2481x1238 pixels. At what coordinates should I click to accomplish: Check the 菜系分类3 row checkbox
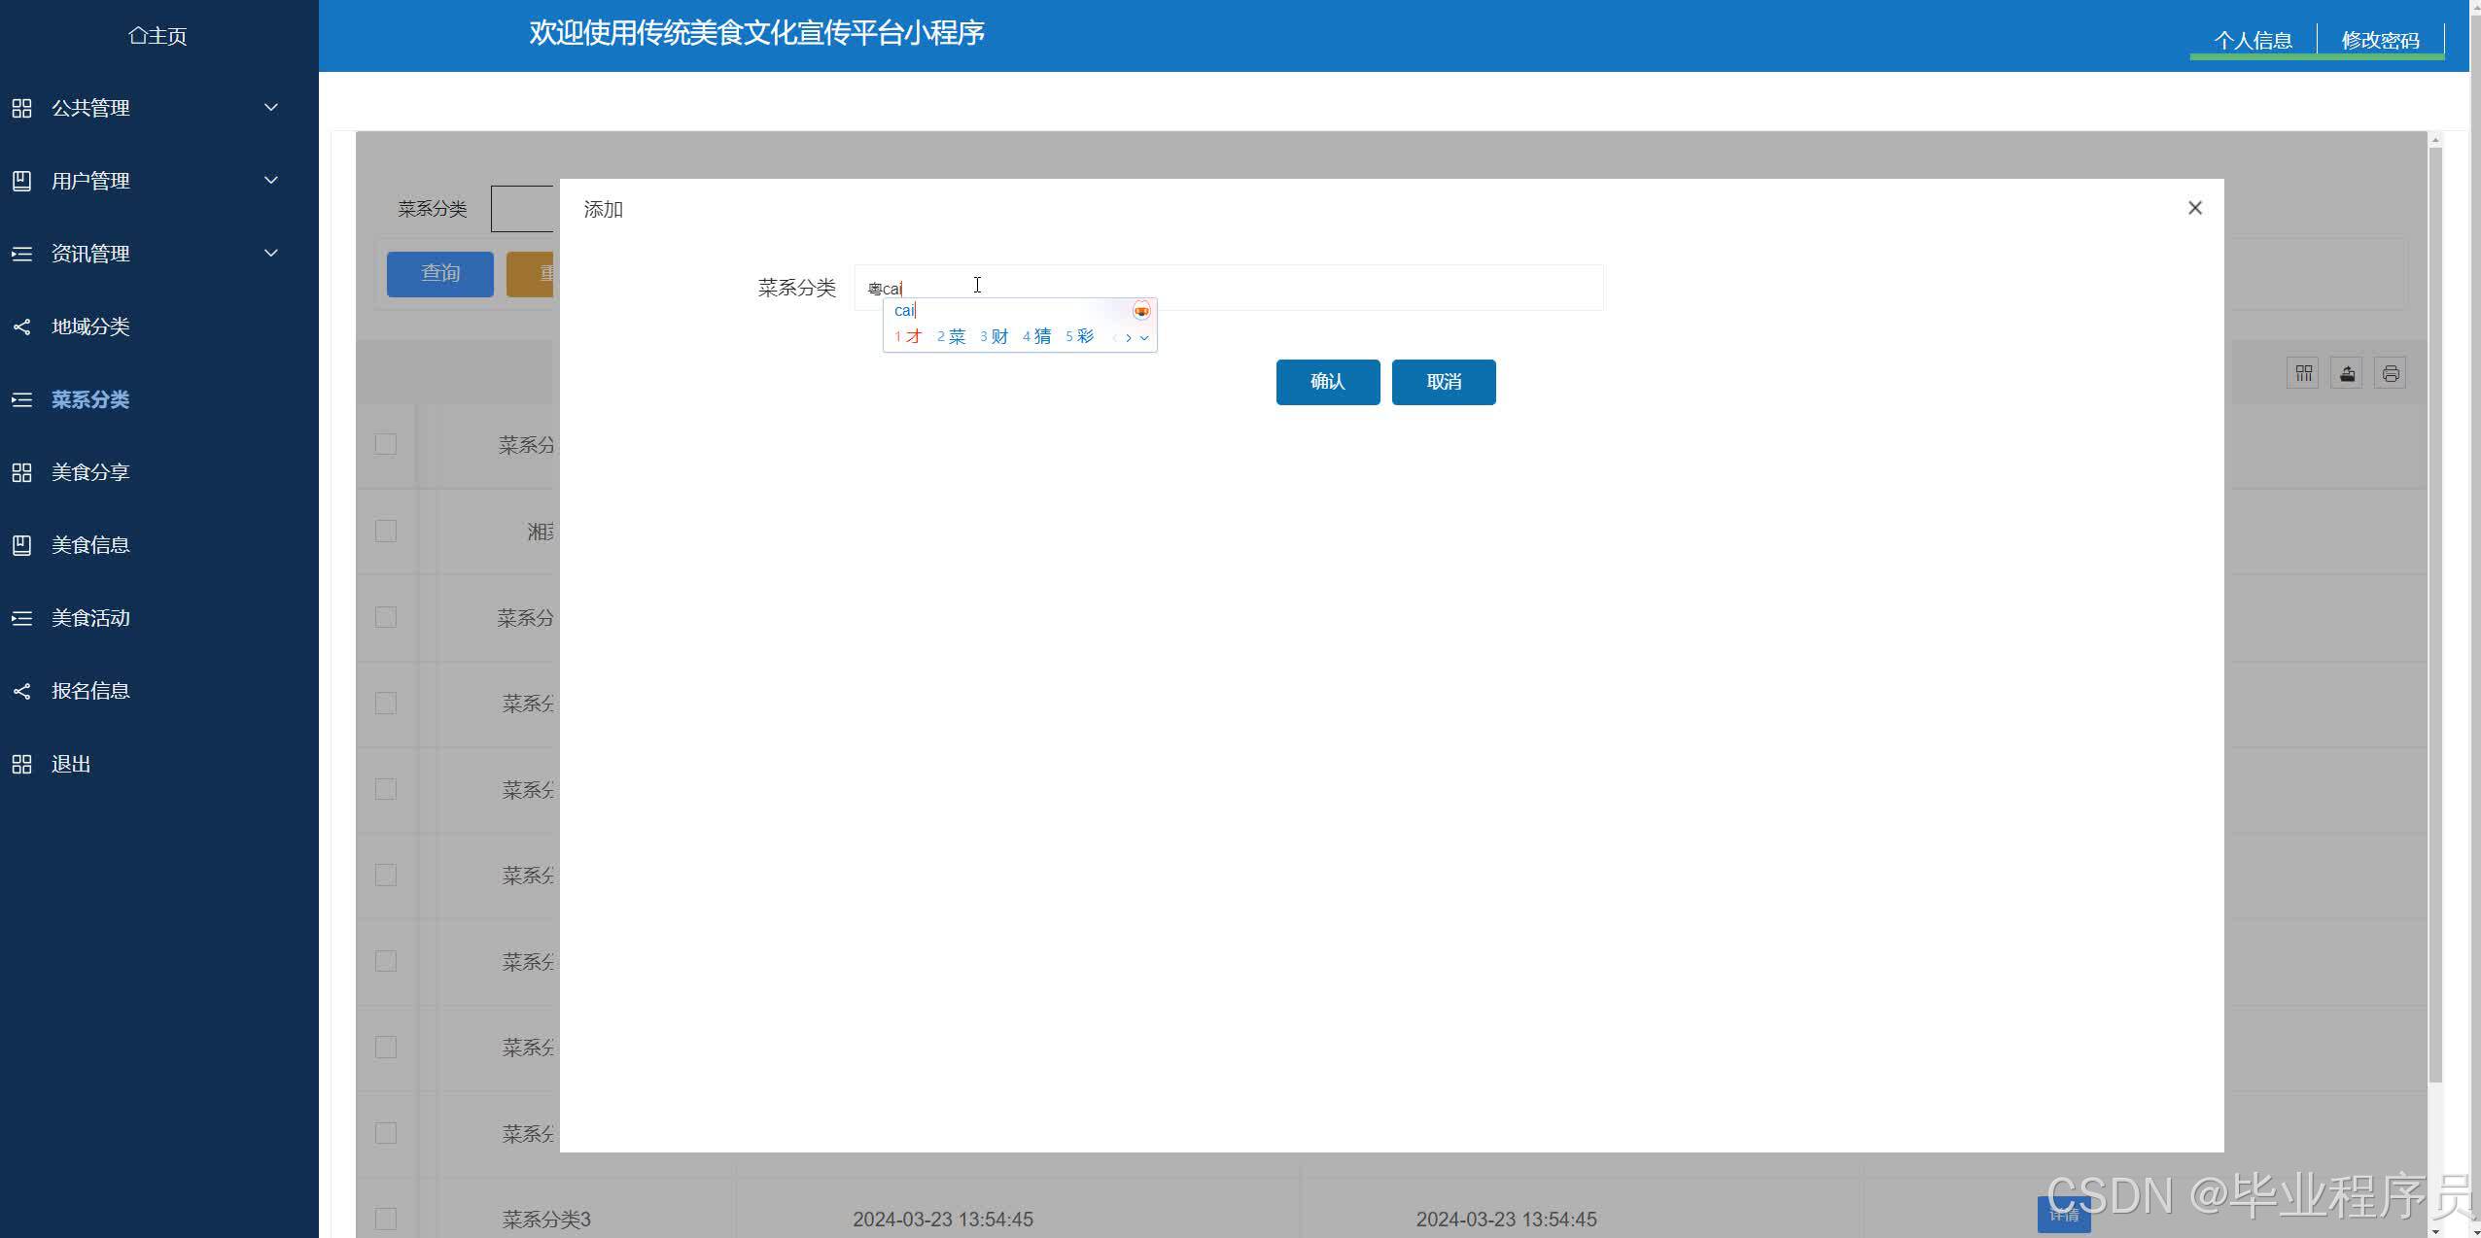386,1219
